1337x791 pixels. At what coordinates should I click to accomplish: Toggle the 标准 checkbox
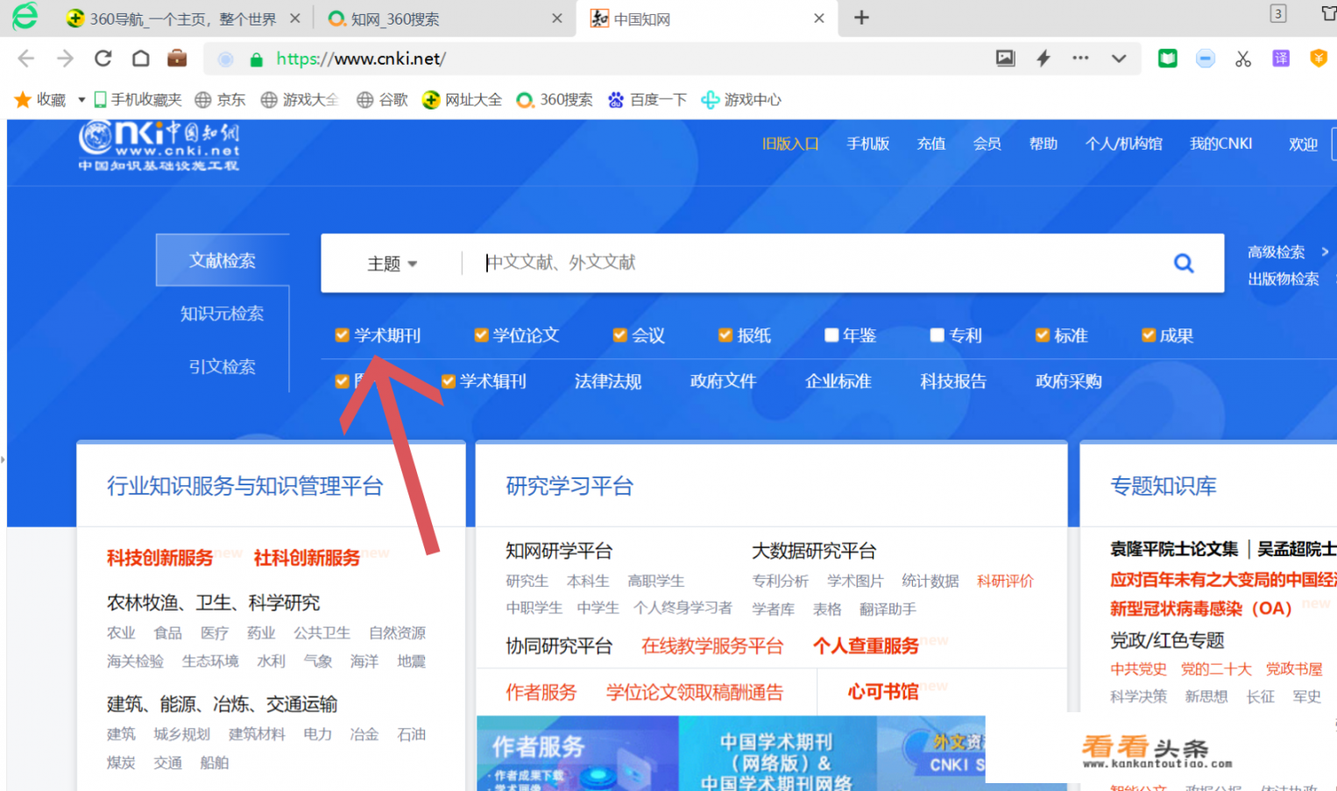click(x=1043, y=335)
